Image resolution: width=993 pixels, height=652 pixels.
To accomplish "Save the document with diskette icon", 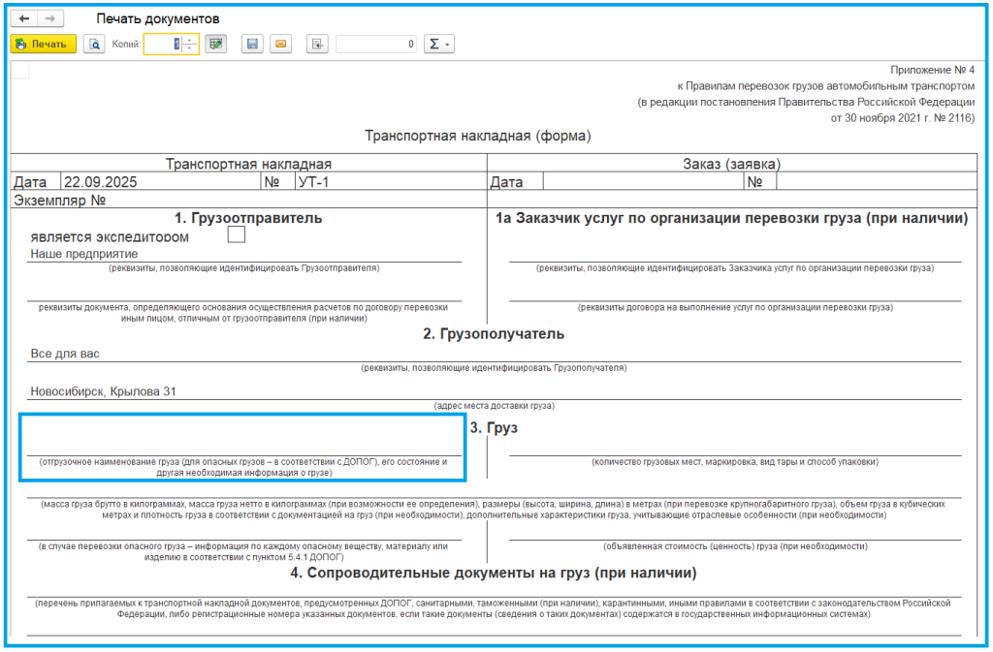I will tap(252, 45).
